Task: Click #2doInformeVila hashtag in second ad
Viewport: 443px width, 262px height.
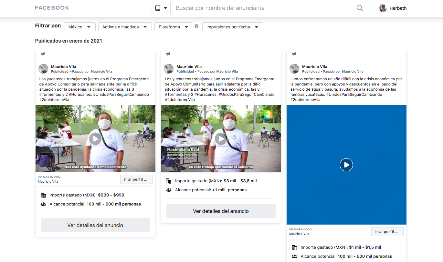Action: [180, 100]
